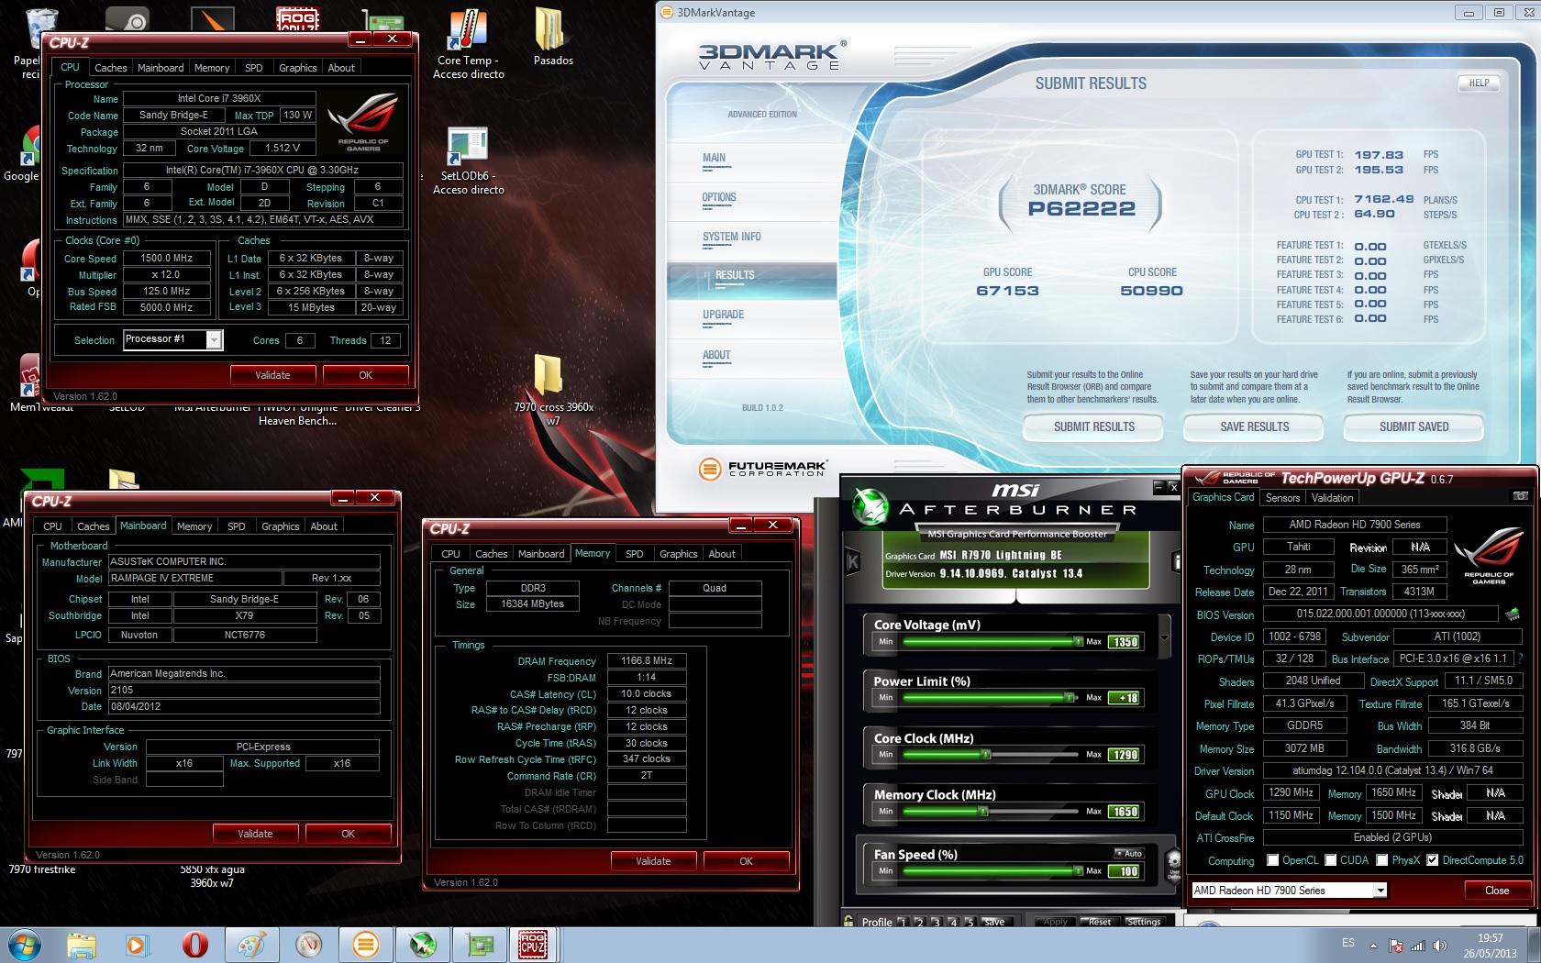
Task: Open the Windows Start menu orb
Action: 23,945
